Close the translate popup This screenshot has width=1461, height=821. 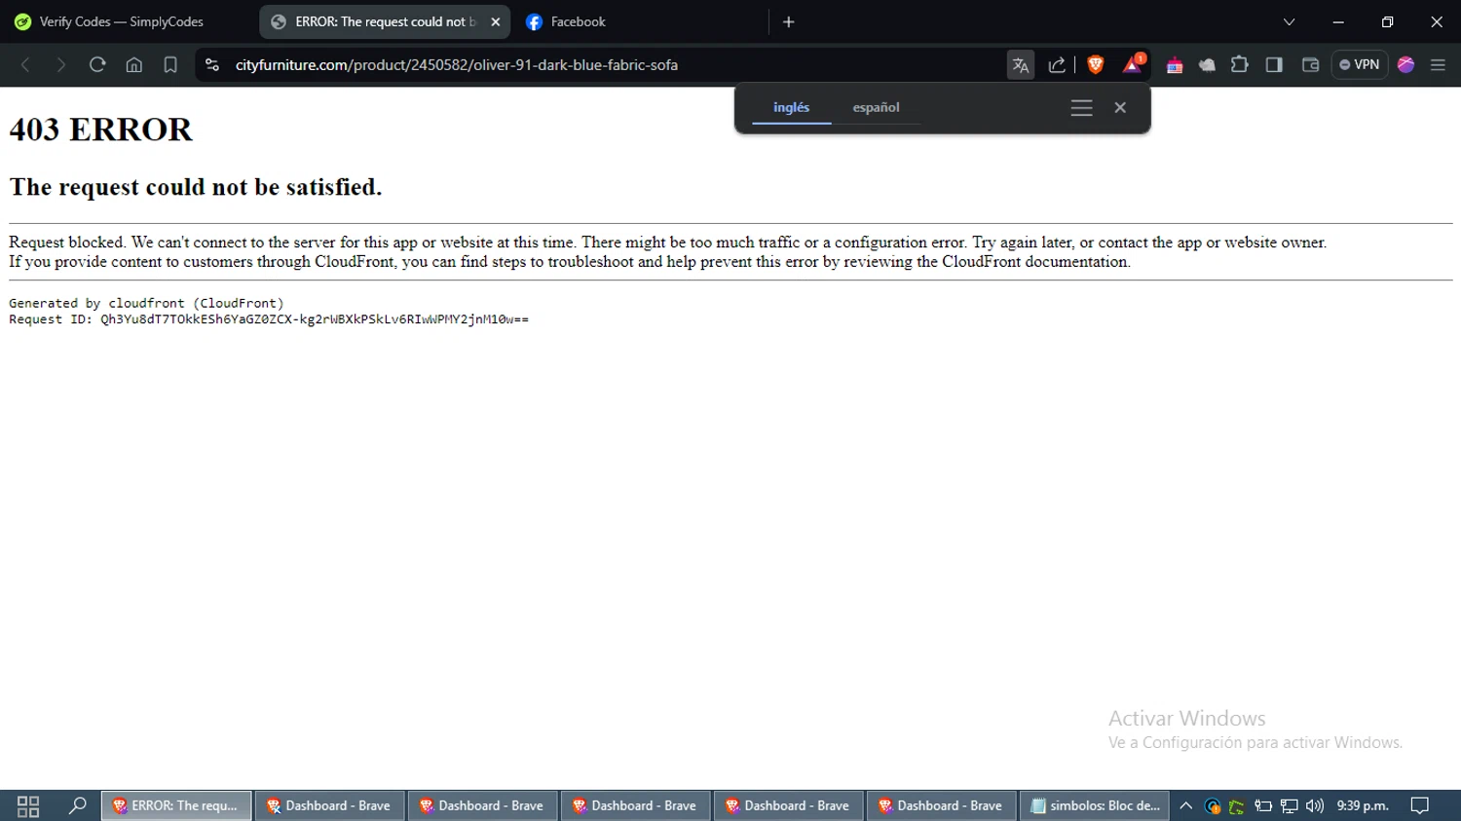point(1120,108)
